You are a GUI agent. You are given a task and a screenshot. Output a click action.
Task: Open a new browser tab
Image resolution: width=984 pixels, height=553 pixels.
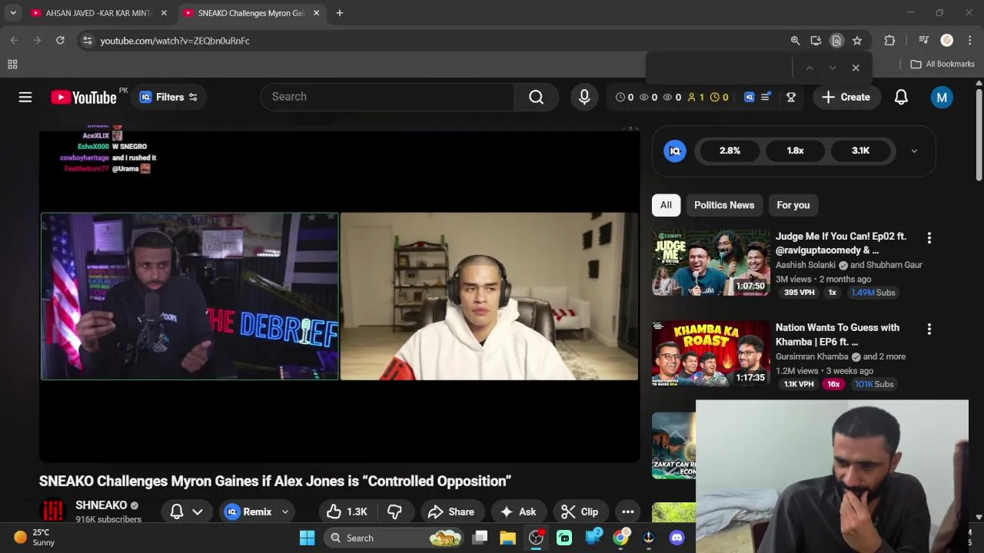[x=340, y=13]
